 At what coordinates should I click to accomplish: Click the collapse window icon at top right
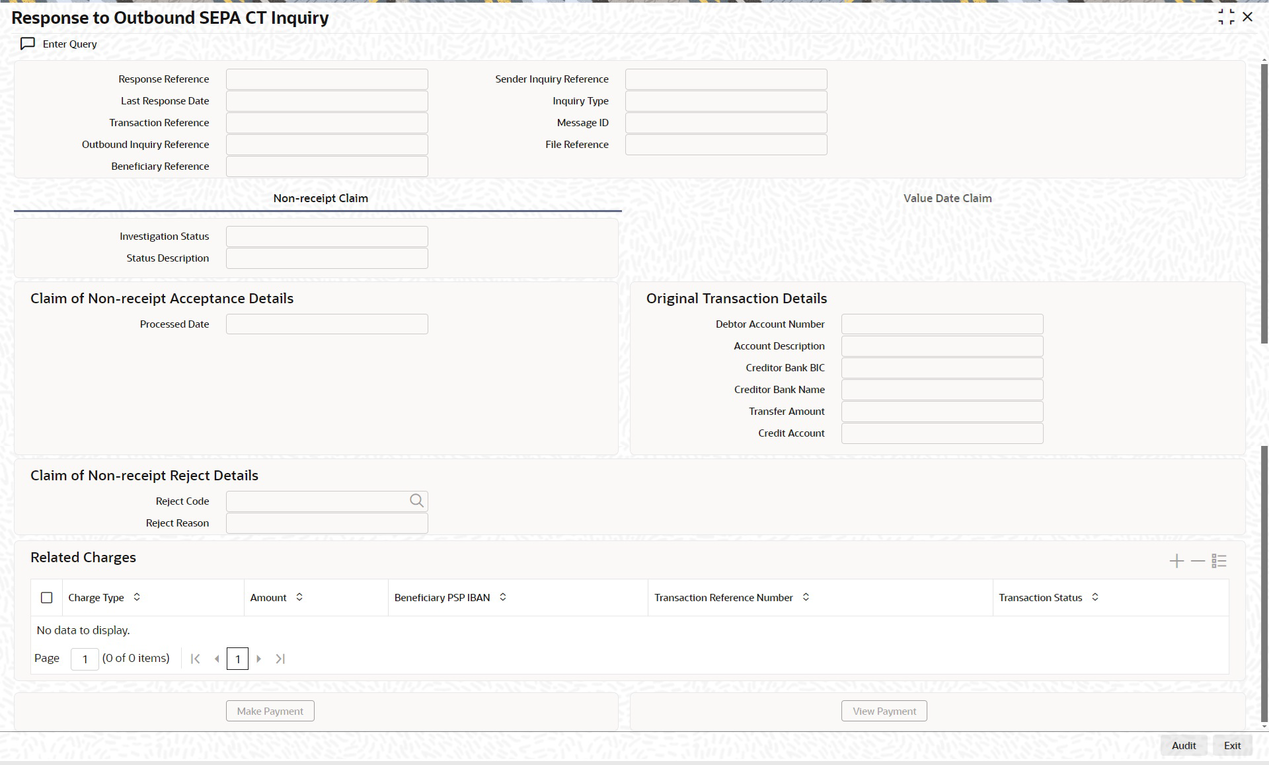click(1226, 17)
